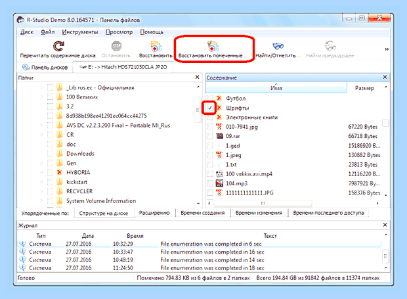Sort by Времени создания tab
Image resolution: width=407 pixels, height=299 pixels.
click(203, 213)
